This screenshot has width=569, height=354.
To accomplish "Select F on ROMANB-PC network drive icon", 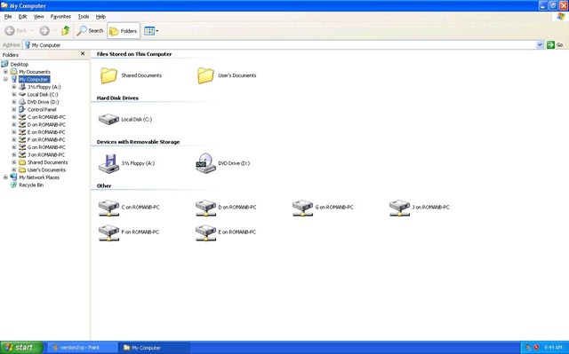I will 108,232.
